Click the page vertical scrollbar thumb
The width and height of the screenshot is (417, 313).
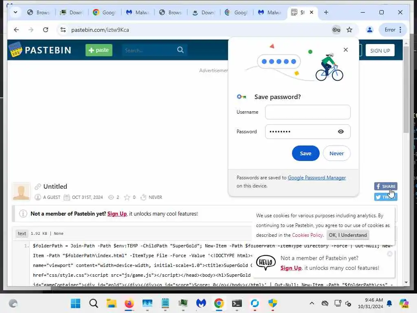pos(406,89)
